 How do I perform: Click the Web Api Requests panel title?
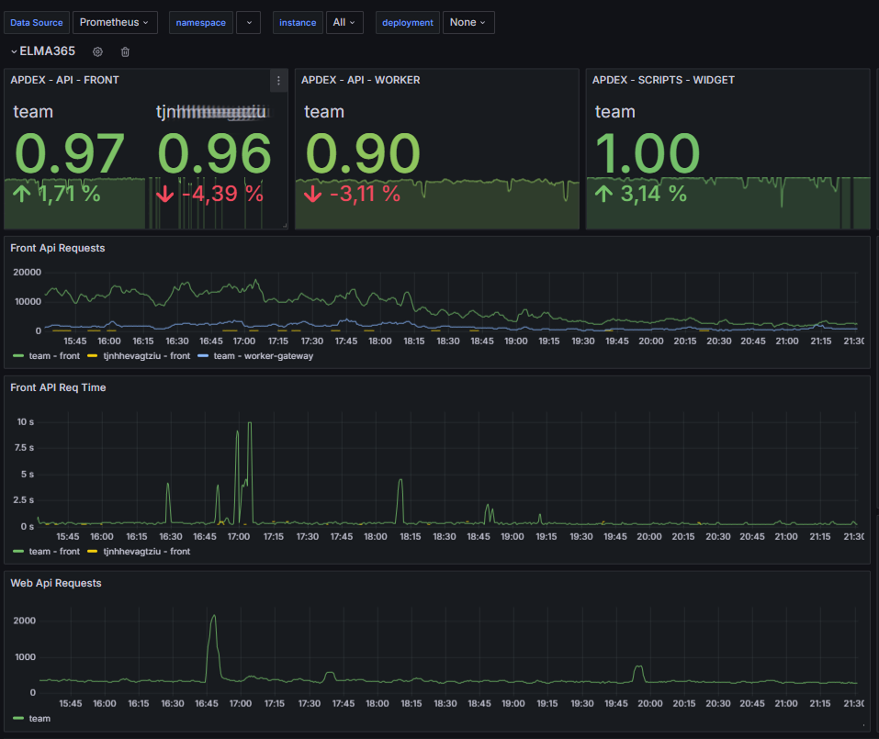tap(55, 583)
